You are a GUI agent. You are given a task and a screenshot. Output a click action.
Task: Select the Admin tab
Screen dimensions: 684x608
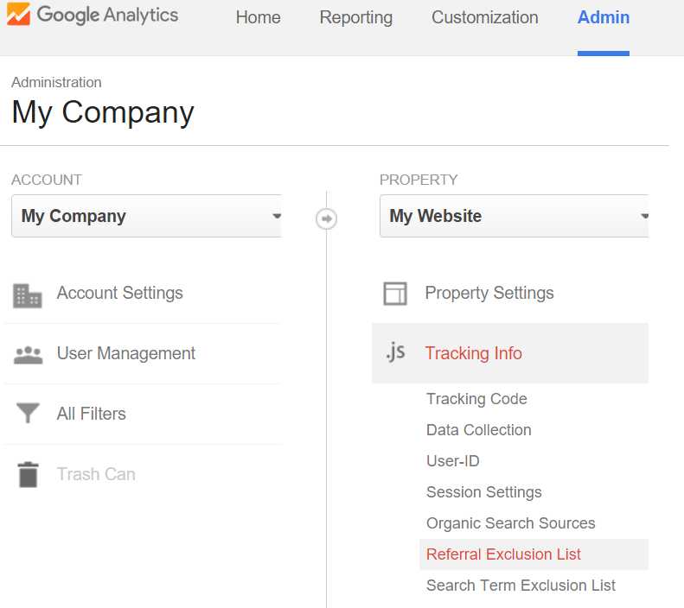pos(604,17)
